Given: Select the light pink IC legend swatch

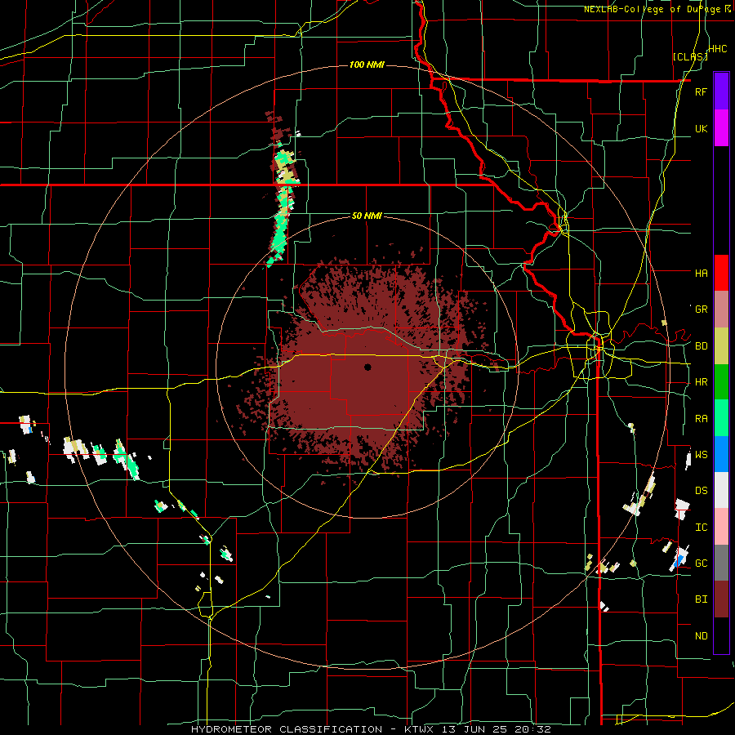Looking at the screenshot, I should (x=721, y=527).
